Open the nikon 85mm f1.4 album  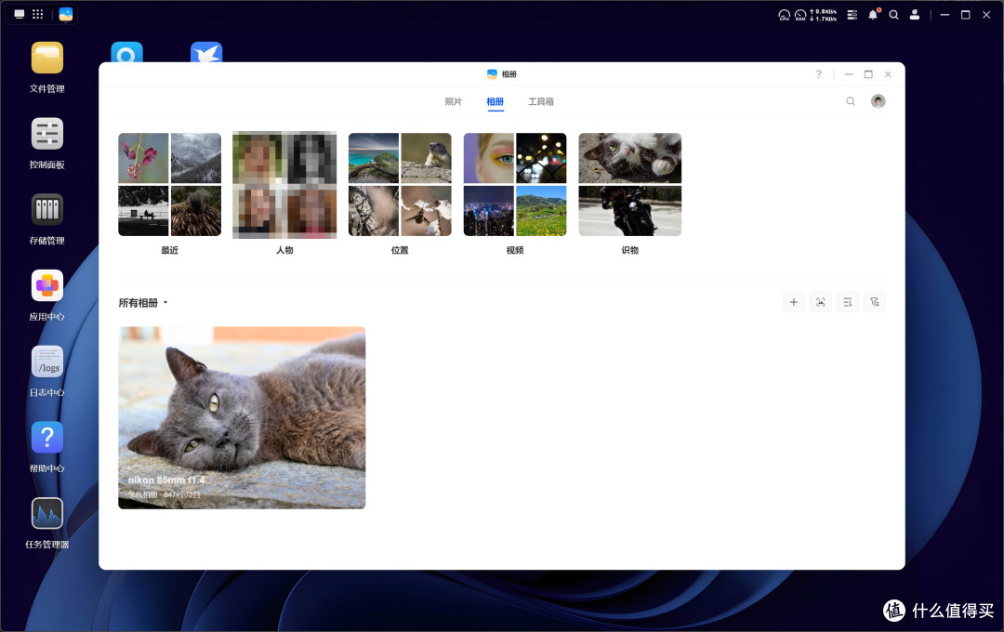[x=242, y=418]
